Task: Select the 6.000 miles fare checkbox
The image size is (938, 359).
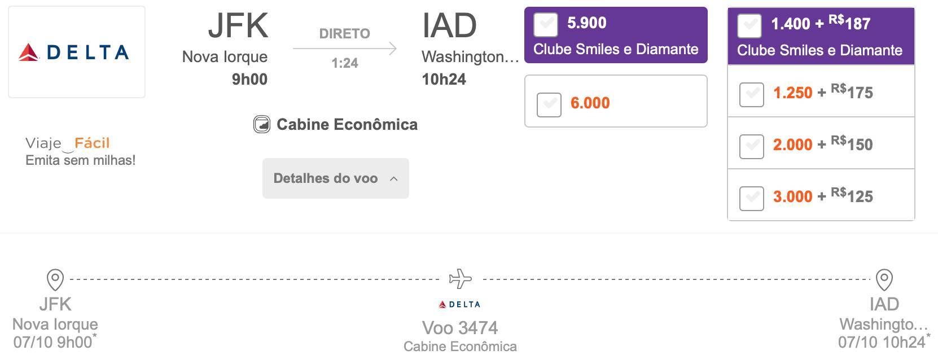Action: (549, 104)
